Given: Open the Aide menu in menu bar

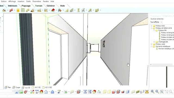Looking at the screenshot, I should [52, 1].
